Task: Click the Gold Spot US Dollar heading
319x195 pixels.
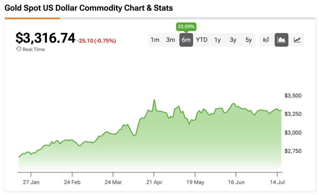Action: (x=89, y=8)
